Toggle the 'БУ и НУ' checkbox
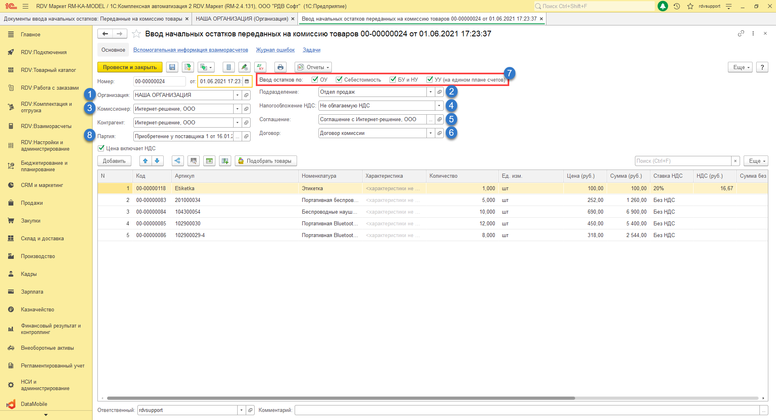 [393, 80]
